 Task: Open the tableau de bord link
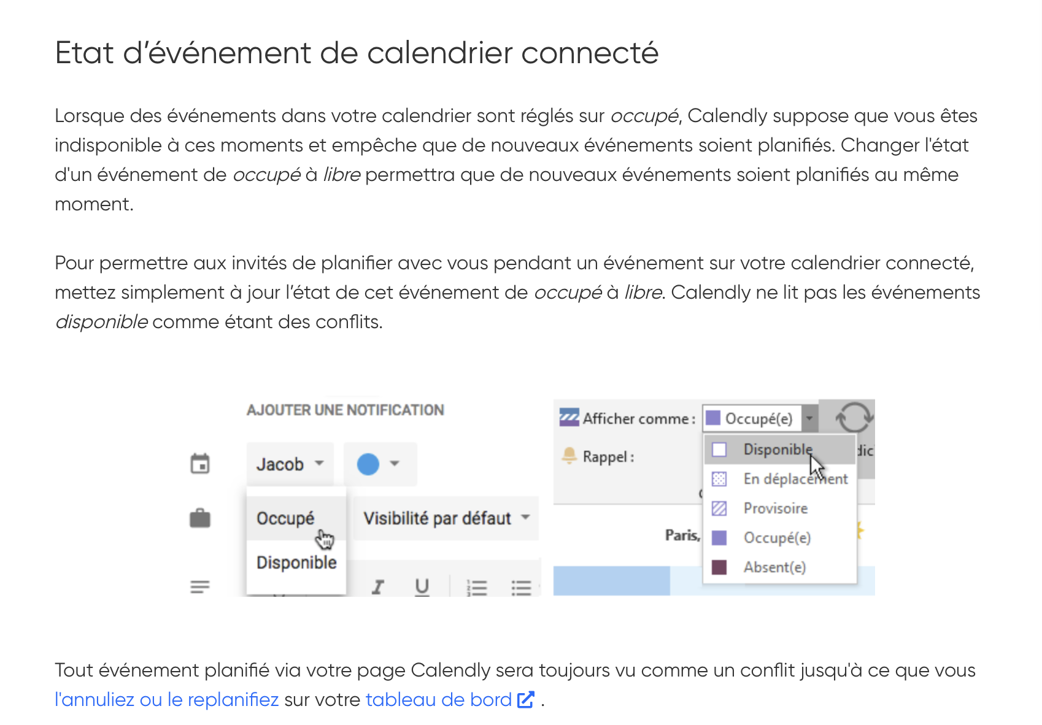(439, 699)
